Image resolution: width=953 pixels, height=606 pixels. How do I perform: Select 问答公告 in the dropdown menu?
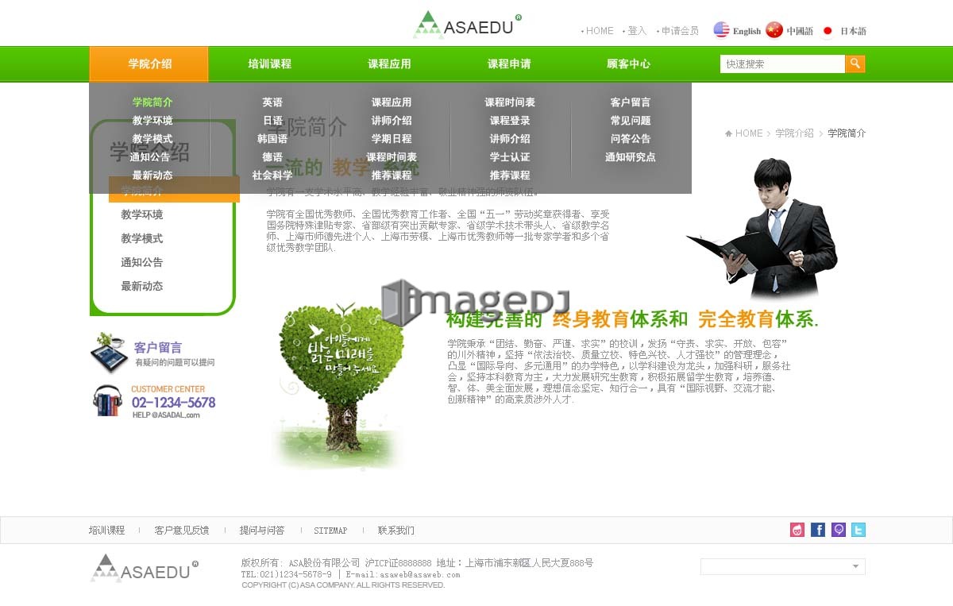click(x=631, y=139)
